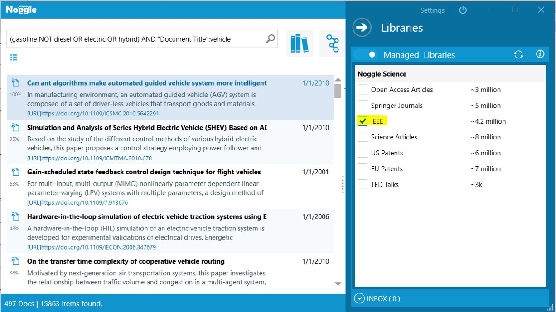Click the Libraries panel heading
The width and height of the screenshot is (556, 312).
click(x=402, y=28)
